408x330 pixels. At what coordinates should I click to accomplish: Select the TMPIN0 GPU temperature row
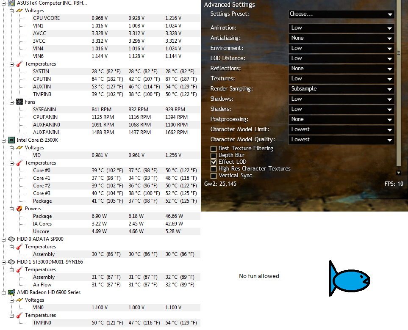(116, 323)
